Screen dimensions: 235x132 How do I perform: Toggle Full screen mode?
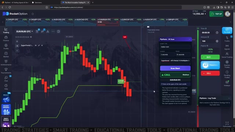coord(227,124)
